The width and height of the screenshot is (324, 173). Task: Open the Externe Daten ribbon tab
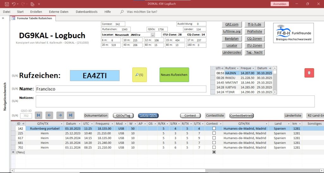[x=59, y=12]
